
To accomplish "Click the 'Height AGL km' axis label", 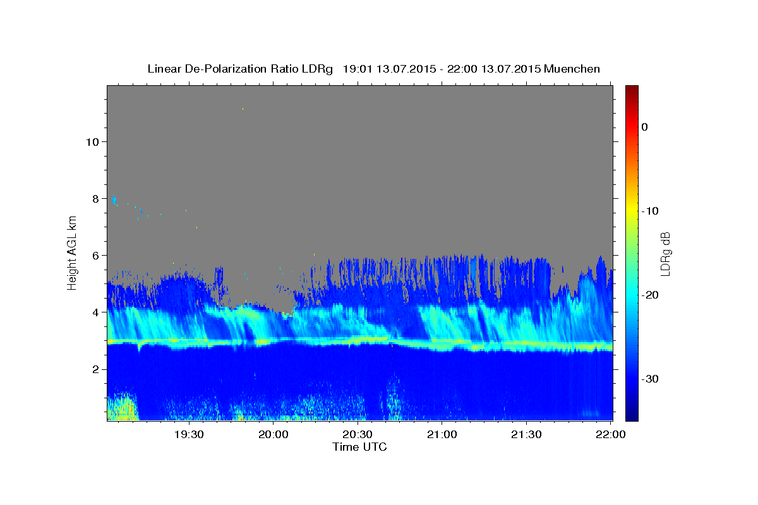I will 73,252.
